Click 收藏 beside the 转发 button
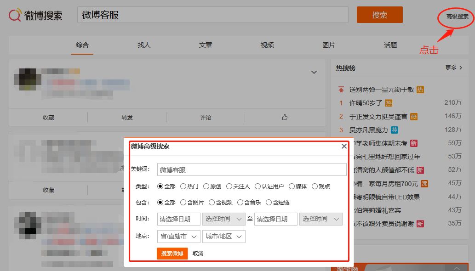The height and width of the screenshot is (271, 475). pyautogui.click(x=48, y=117)
